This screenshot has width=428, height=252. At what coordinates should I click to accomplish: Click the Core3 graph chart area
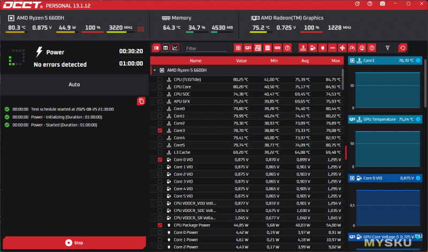[387, 90]
